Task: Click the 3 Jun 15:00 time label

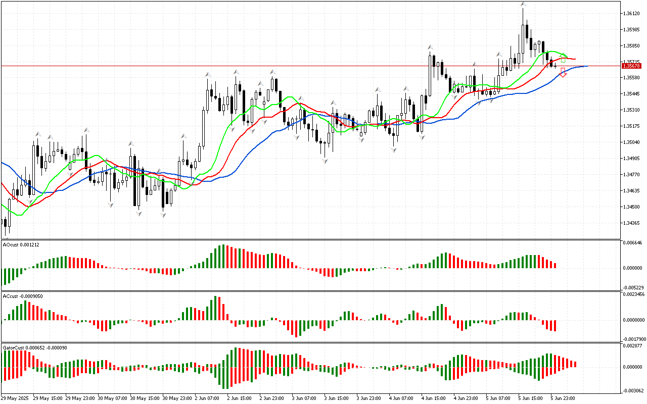Action: pyautogui.click(x=336, y=398)
